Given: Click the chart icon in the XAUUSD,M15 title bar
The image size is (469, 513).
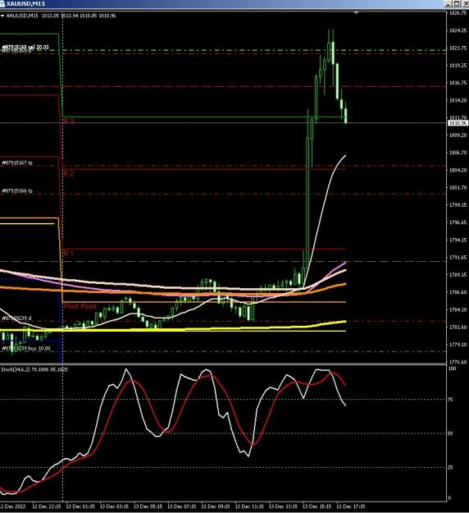Looking at the screenshot, I should [x=2, y=3].
